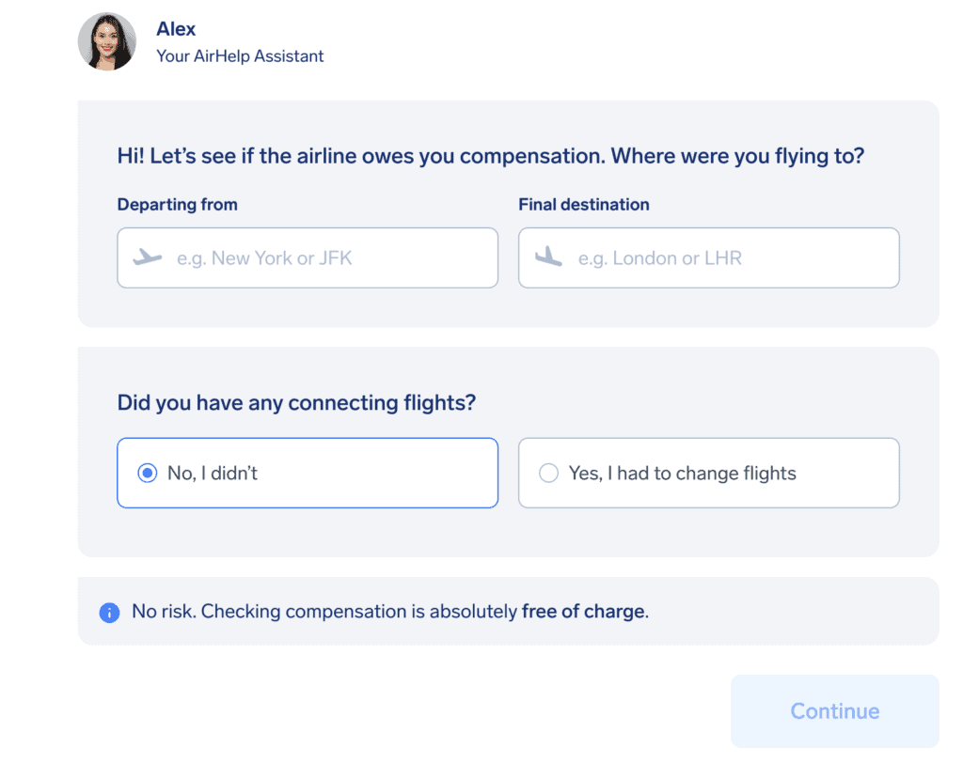Click the "e.g. London or LHR" placeholder text
The image size is (963, 779).
[659, 257]
